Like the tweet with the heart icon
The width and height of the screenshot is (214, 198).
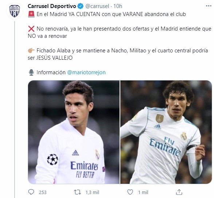pos(130,192)
